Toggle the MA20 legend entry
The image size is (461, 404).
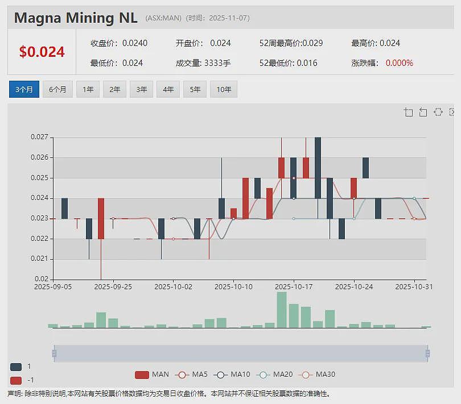pyautogui.click(x=274, y=374)
